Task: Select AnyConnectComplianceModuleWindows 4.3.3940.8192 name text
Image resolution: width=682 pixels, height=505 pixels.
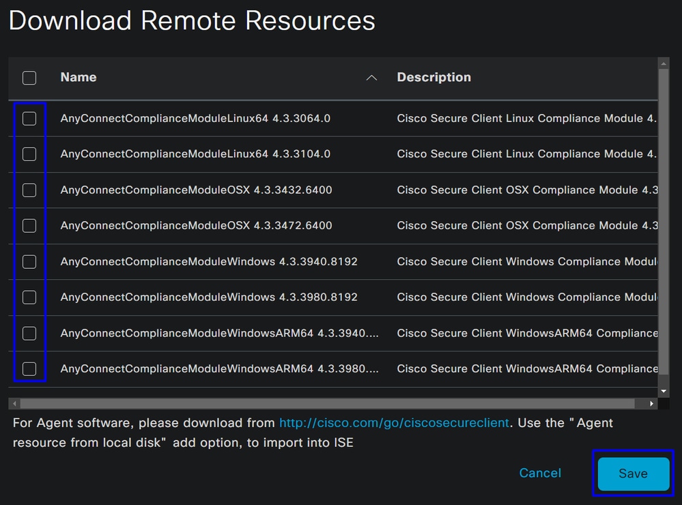Action: [x=209, y=262]
